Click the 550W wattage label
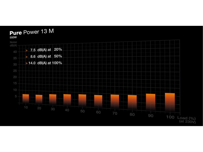The height and width of the screenshot is (152, 203). coord(13,37)
